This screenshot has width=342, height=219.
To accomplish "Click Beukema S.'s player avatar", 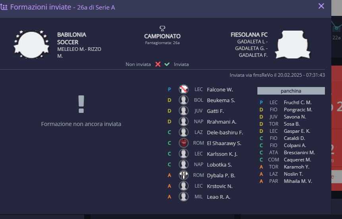I will pos(184,100).
